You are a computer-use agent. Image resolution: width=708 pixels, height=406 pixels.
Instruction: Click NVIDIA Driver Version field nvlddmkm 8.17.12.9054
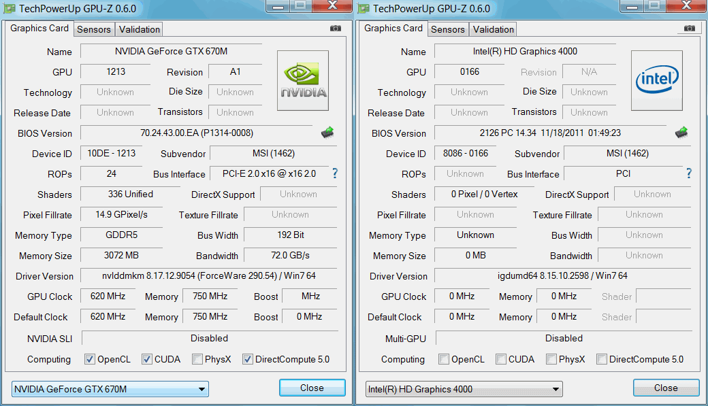click(209, 275)
